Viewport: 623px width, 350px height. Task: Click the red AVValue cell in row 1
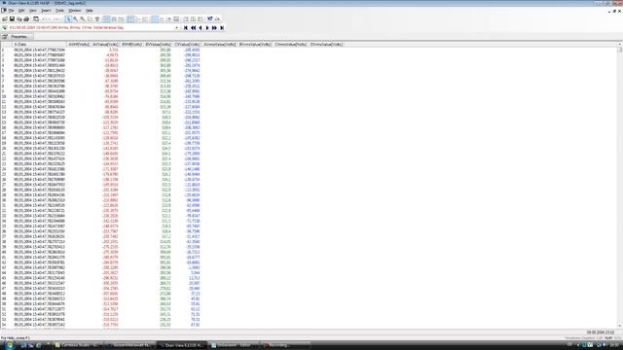pos(113,50)
